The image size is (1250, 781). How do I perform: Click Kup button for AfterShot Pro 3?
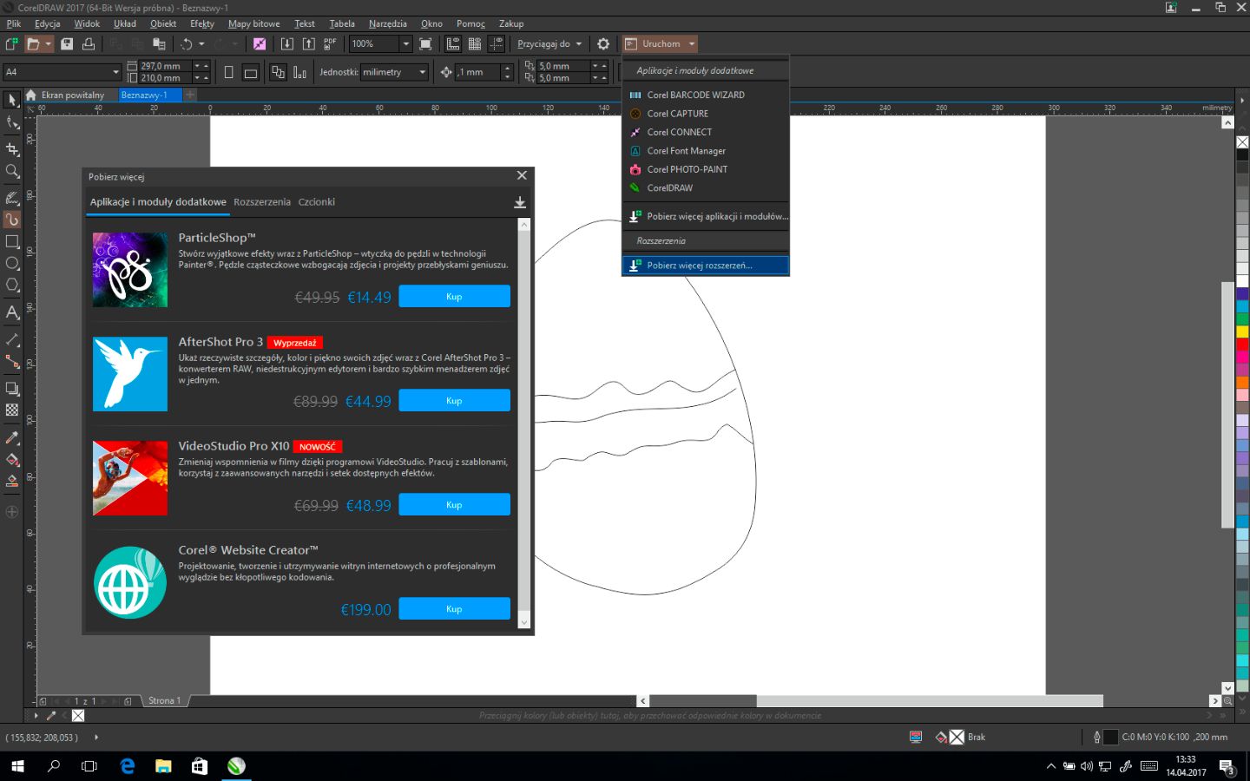coord(454,401)
